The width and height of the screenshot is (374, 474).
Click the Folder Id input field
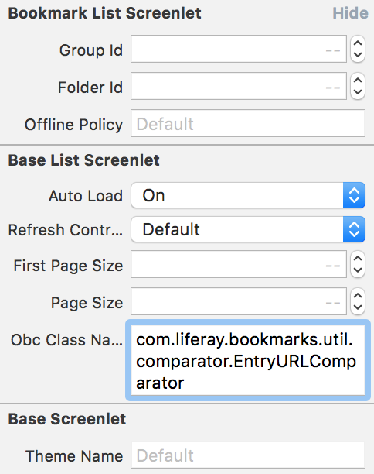239,86
